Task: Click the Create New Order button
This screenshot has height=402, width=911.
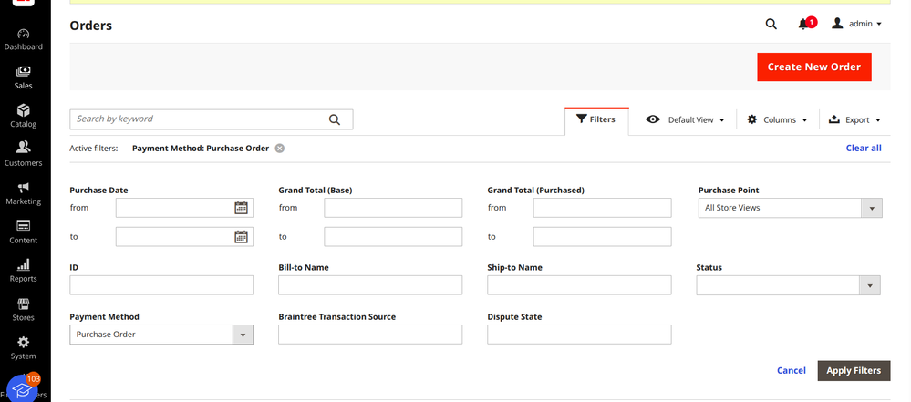Action: click(813, 67)
